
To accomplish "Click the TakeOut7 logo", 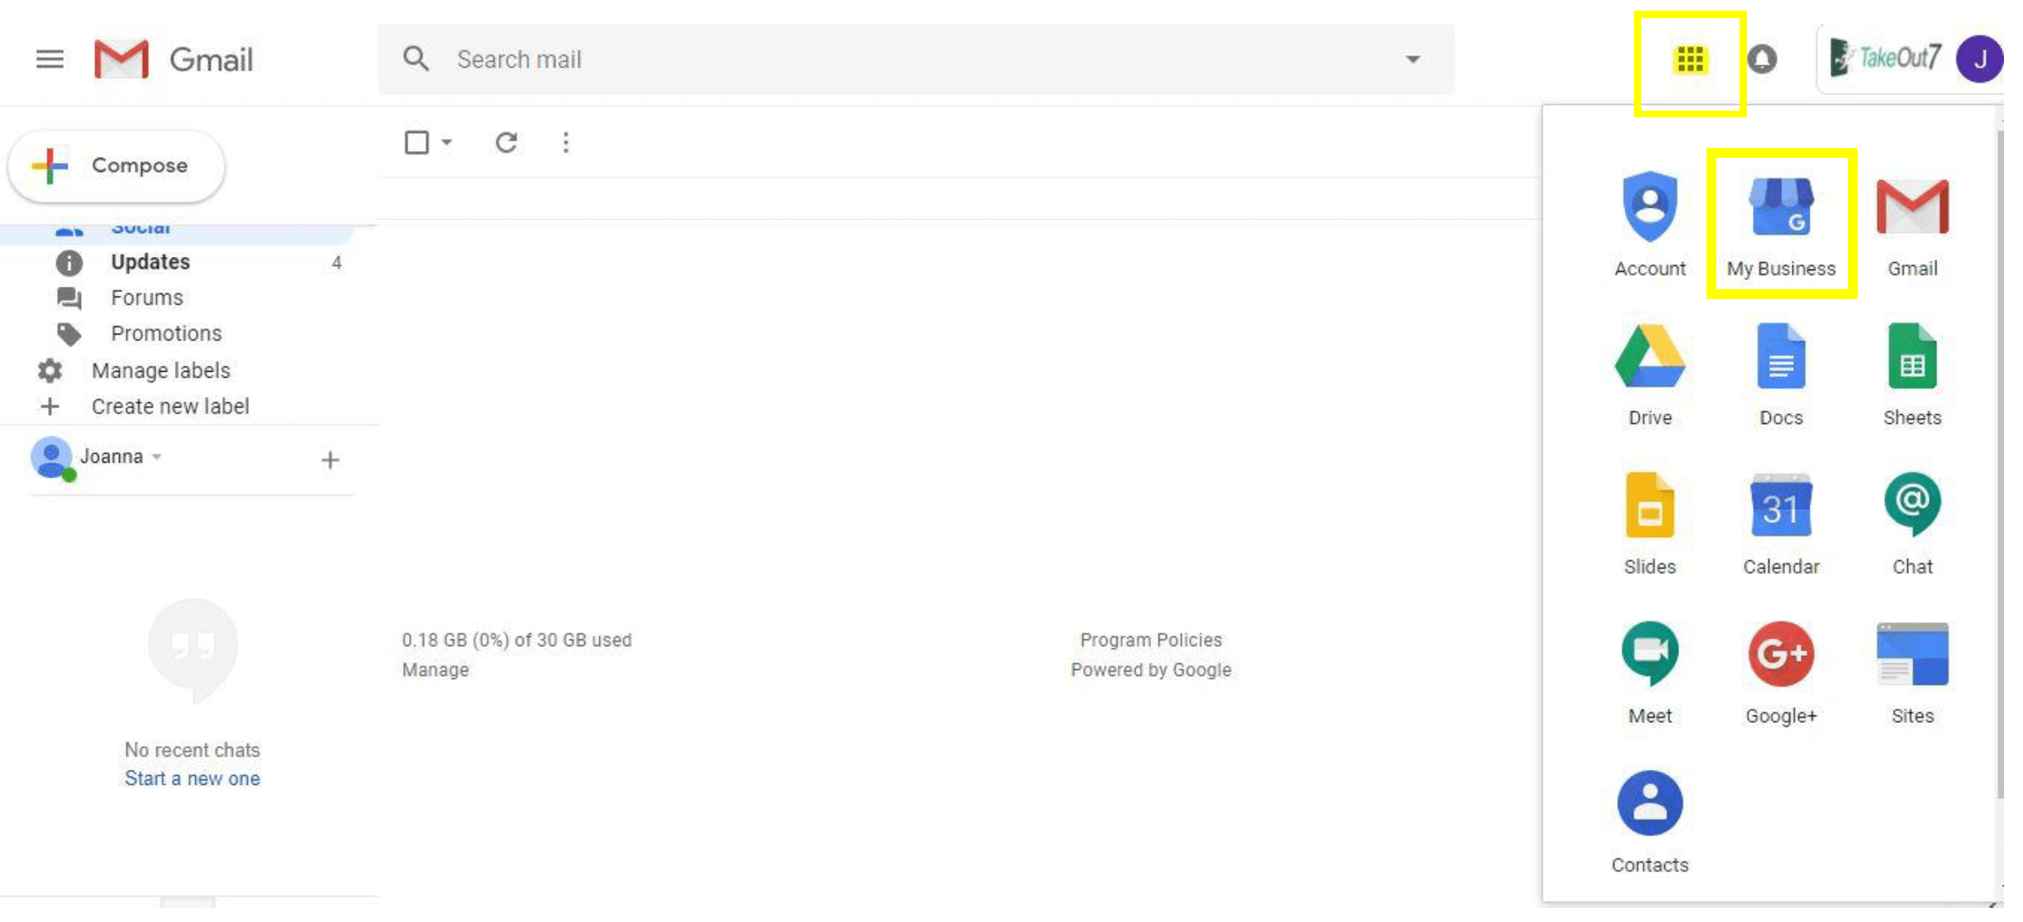I will click(x=1884, y=58).
